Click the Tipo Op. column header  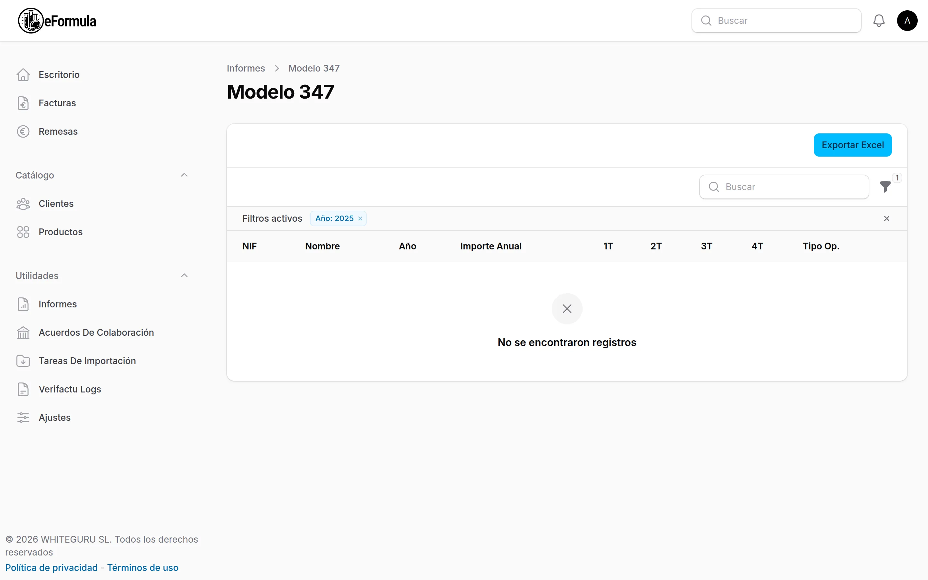[x=821, y=246]
